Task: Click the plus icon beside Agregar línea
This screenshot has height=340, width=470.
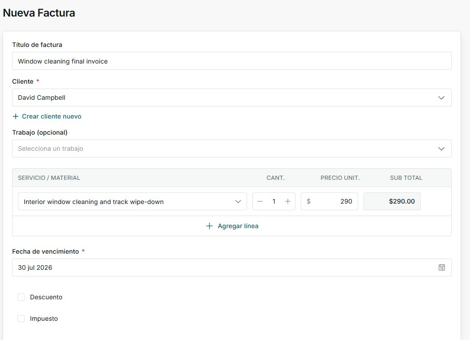Action: [x=209, y=226]
